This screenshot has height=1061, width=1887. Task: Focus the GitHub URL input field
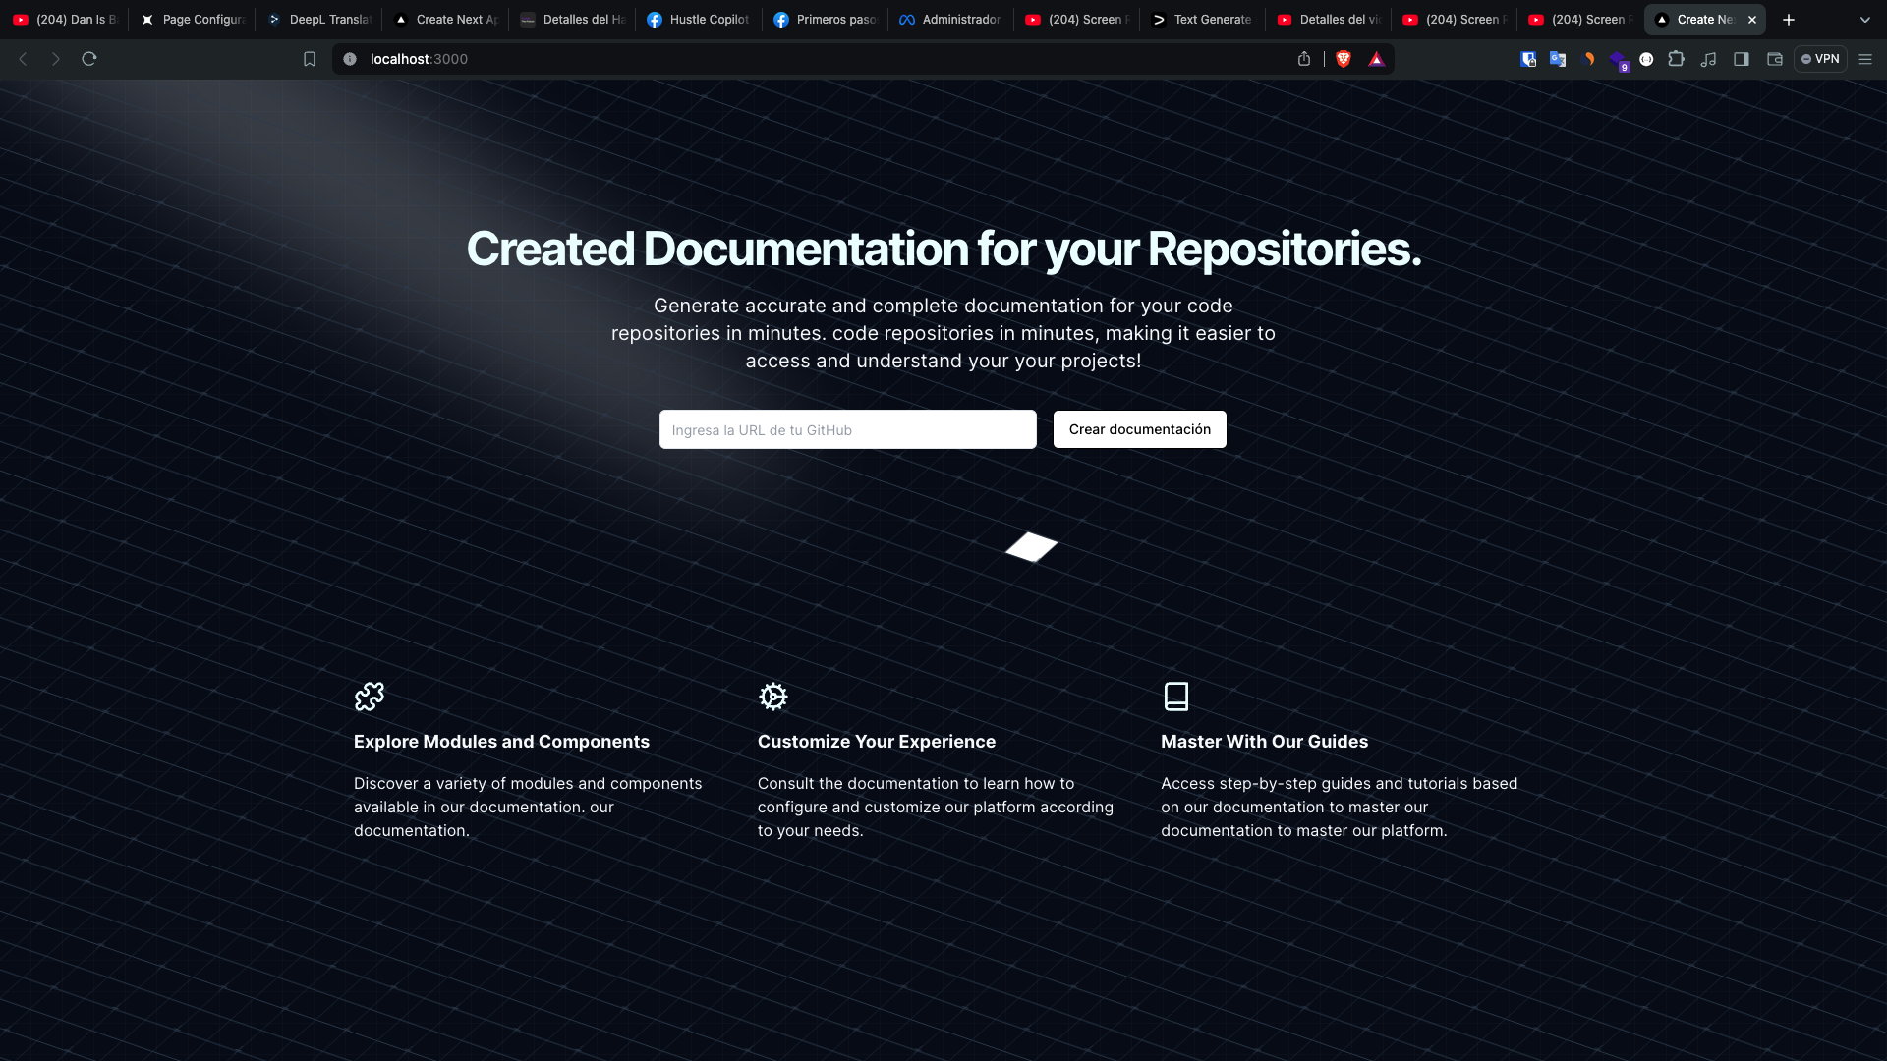847,429
